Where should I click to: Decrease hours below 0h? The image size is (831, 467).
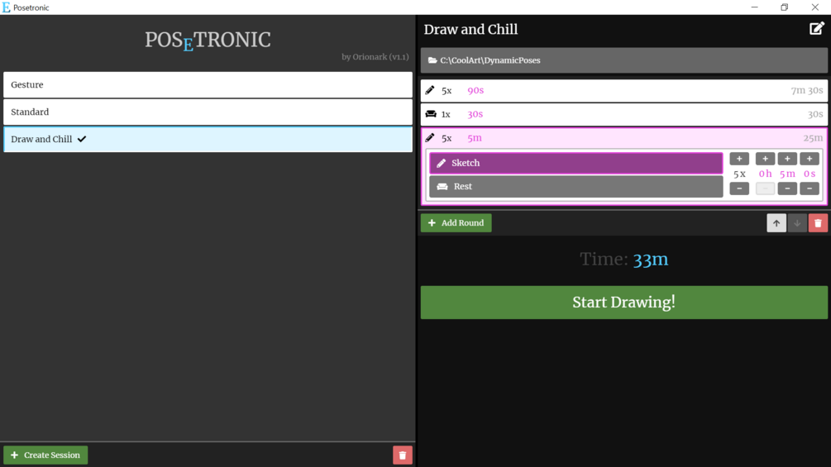coord(766,188)
